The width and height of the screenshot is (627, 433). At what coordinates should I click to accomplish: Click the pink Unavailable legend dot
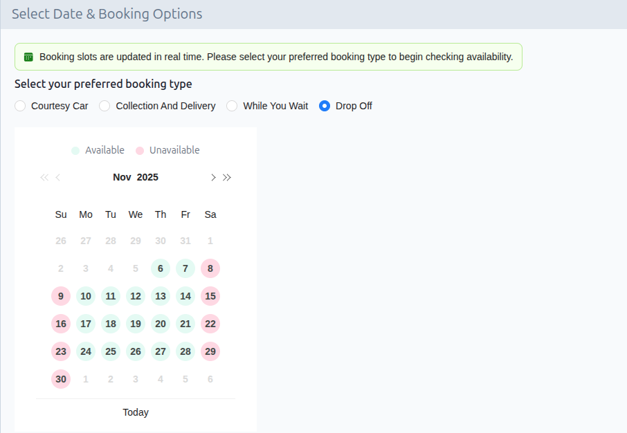(140, 150)
